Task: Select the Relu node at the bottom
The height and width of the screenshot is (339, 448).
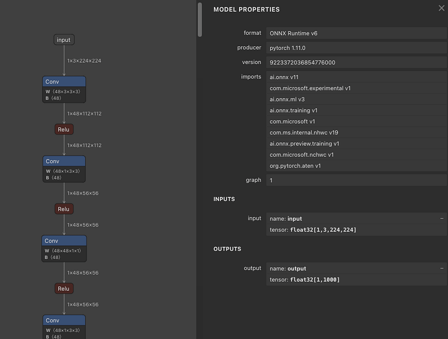Action: 64,289
